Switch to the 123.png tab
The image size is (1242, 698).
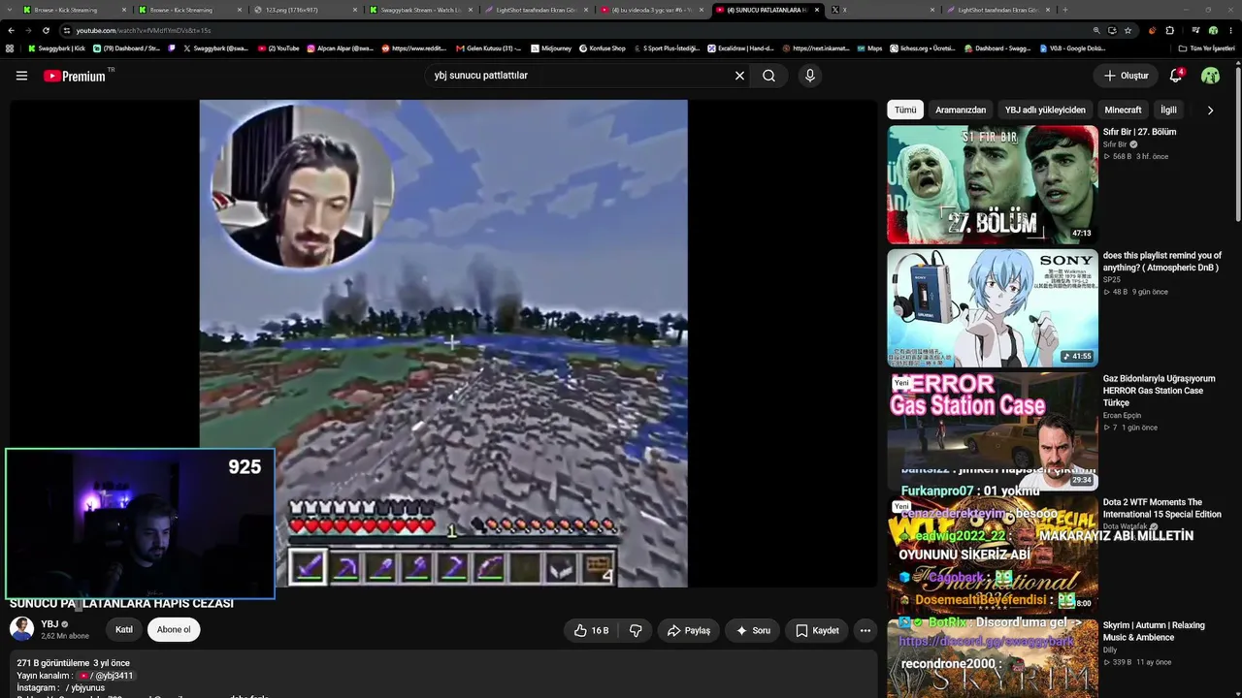pyautogui.click(x=304, y=10)
